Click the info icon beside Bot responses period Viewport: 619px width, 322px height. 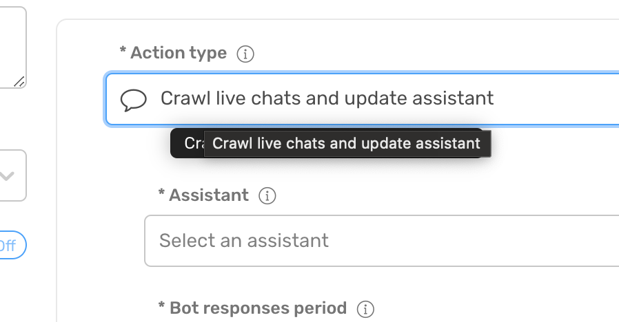coord(365,310)
